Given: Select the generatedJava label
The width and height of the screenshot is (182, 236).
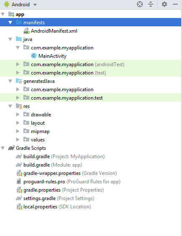Looking at the screenshot, I should (x=39, y=82).
